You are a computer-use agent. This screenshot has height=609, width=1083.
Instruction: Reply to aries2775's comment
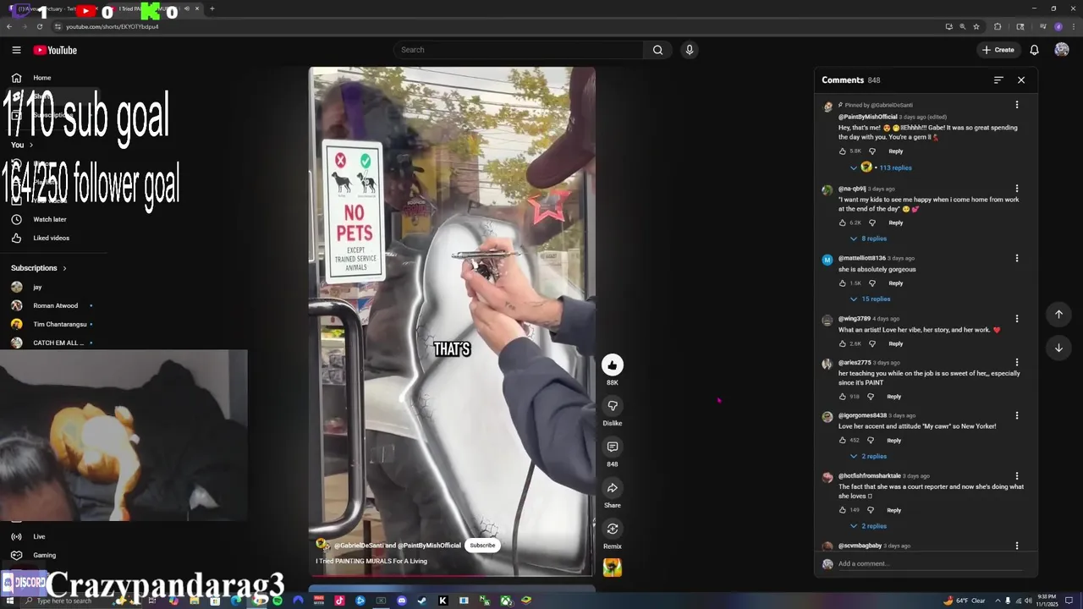893,397
